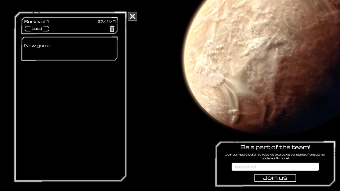340x191 pixels.
Task: Click the right bracket of the Load button
Action: click(46, 29)
